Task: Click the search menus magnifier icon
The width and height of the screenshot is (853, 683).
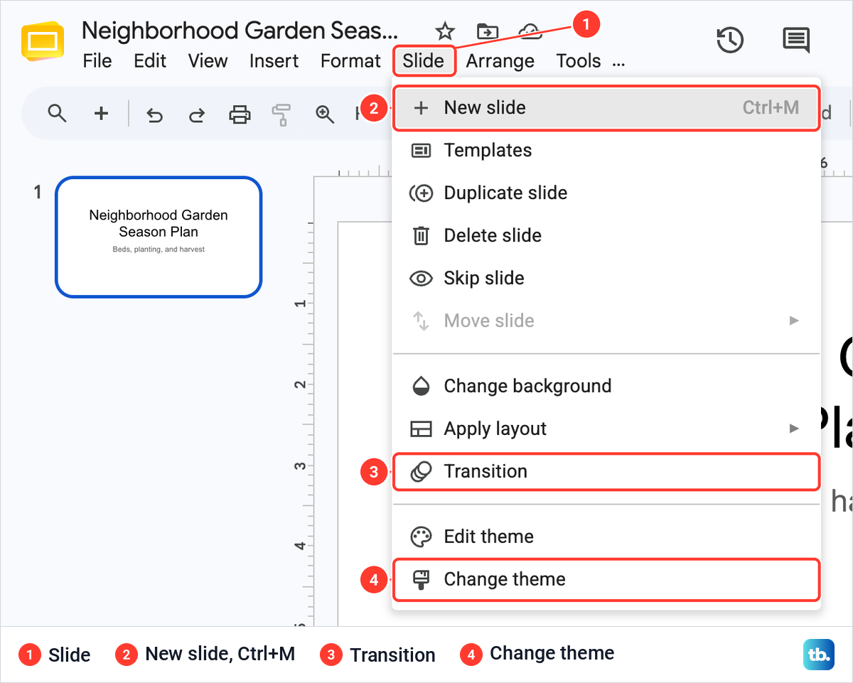Action: [57, 113]
